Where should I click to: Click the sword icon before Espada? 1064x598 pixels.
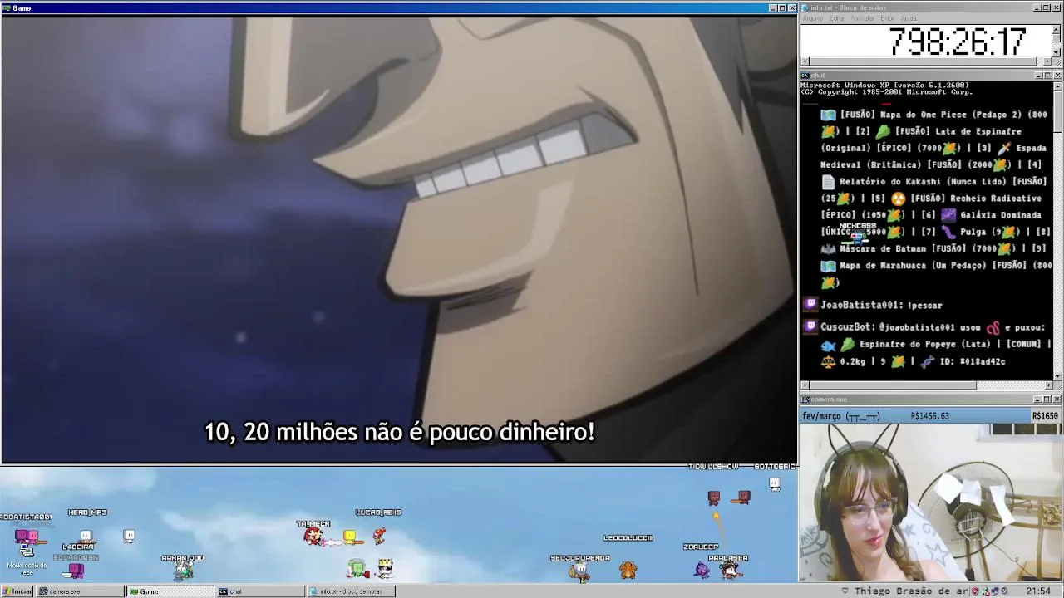point(1004,148)
